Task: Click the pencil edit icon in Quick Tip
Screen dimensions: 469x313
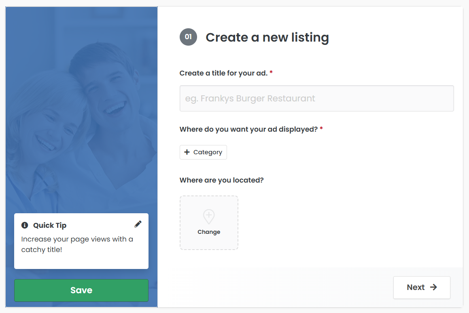Action: click(138, 224)
